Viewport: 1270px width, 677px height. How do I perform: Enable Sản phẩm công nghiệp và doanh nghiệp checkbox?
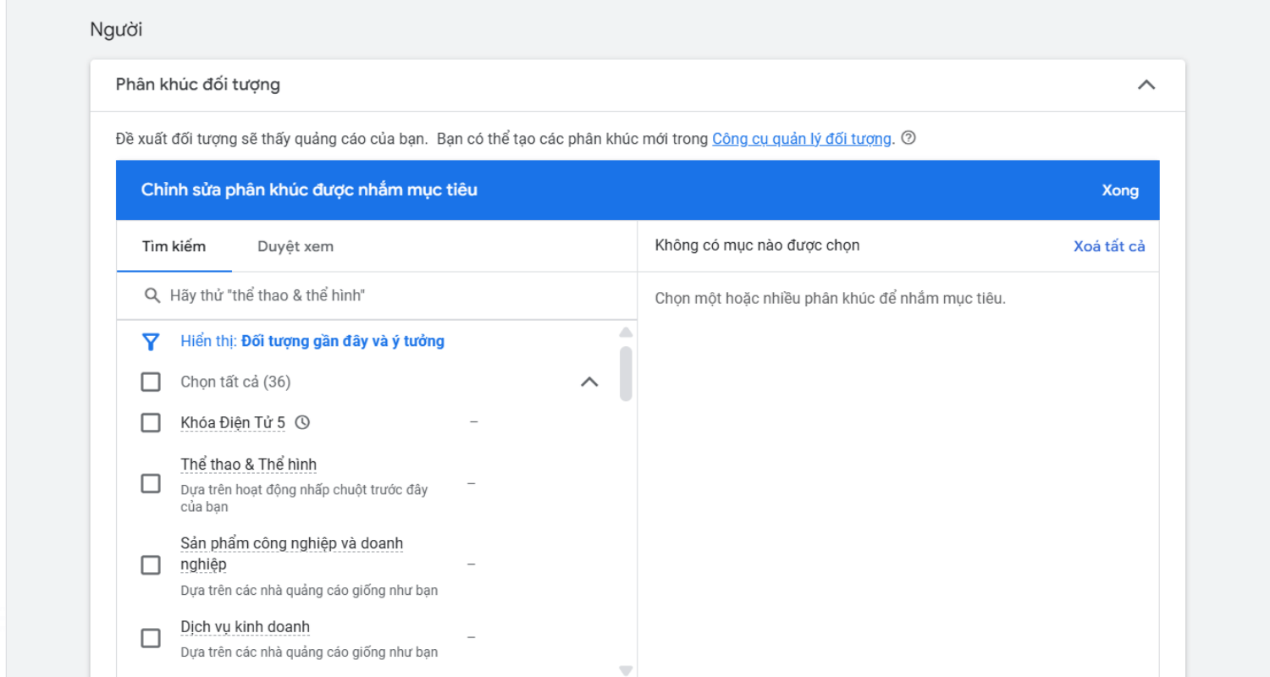coord(151,565)
